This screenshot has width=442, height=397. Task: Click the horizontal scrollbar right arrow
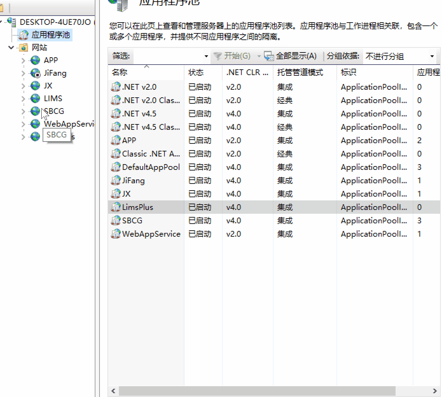[x=435, y=391]
